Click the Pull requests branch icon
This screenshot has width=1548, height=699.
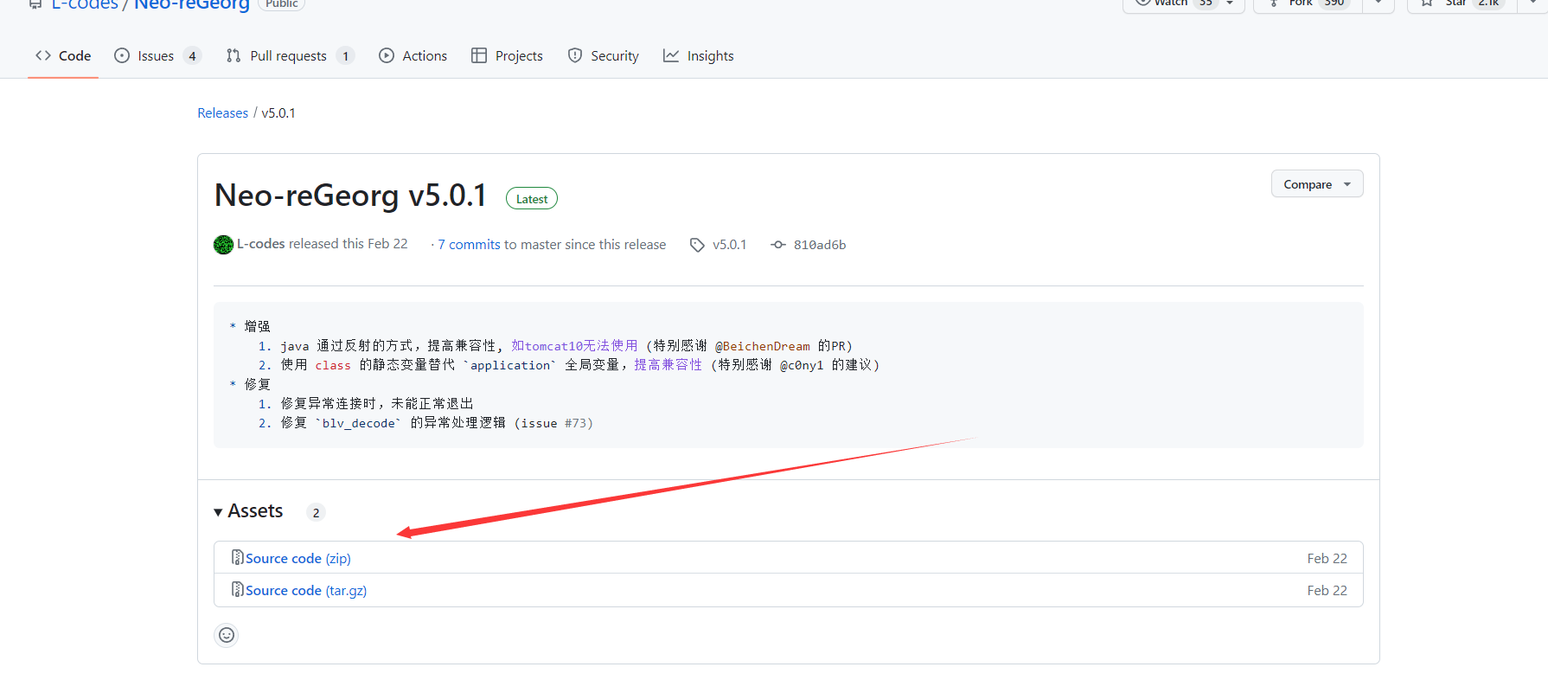233,55
